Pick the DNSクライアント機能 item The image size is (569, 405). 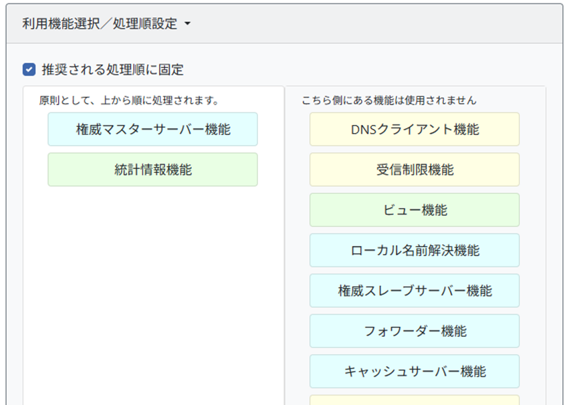click(415, 129)
